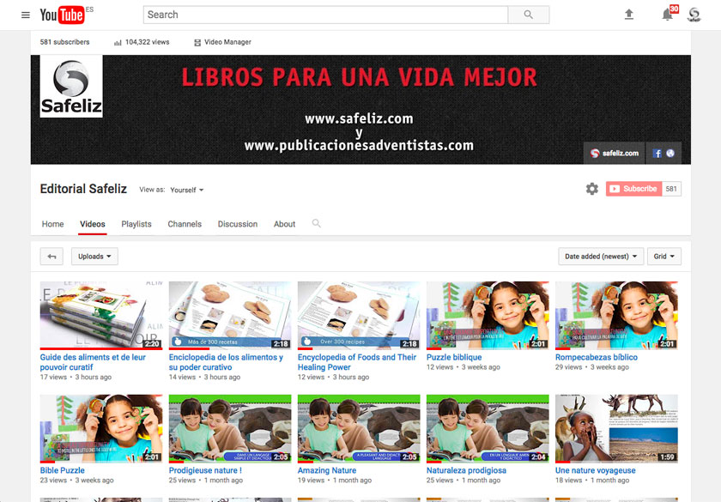Open the account avatar menu
721x502 pixels.
pyautogui.click(x=694, y=15)
